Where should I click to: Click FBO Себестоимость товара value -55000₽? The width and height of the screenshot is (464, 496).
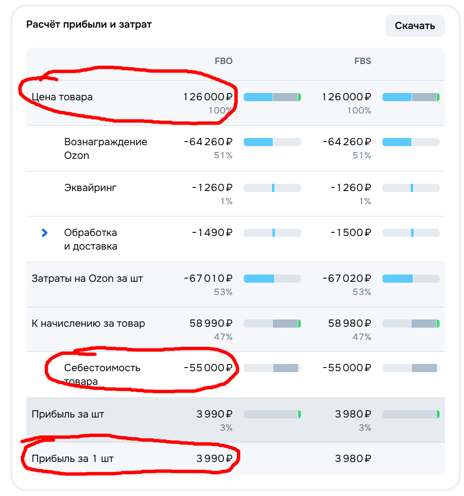pos(208,368)
